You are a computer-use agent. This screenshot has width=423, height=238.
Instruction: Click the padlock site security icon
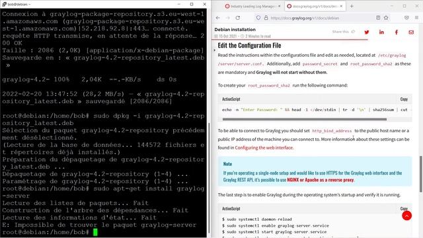click(266, 18)
